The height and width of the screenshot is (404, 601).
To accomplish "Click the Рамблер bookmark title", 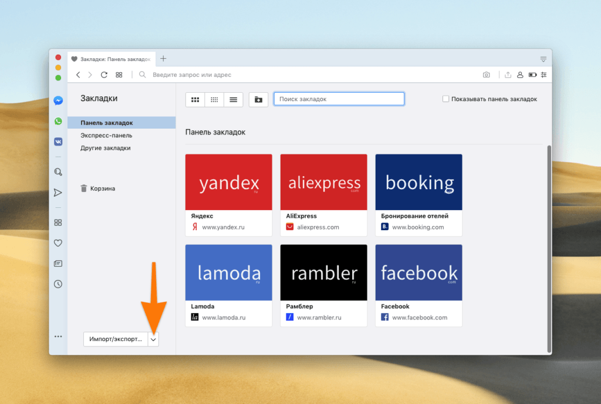I will pos(299,307).
